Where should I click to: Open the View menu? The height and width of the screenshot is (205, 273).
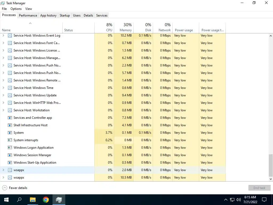point(29,9)
